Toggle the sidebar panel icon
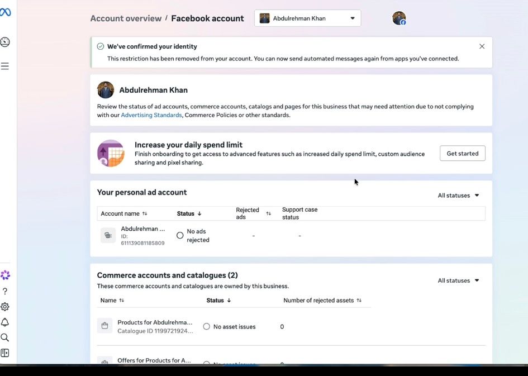This screenshot has height=376, width=528. point(5,353)
